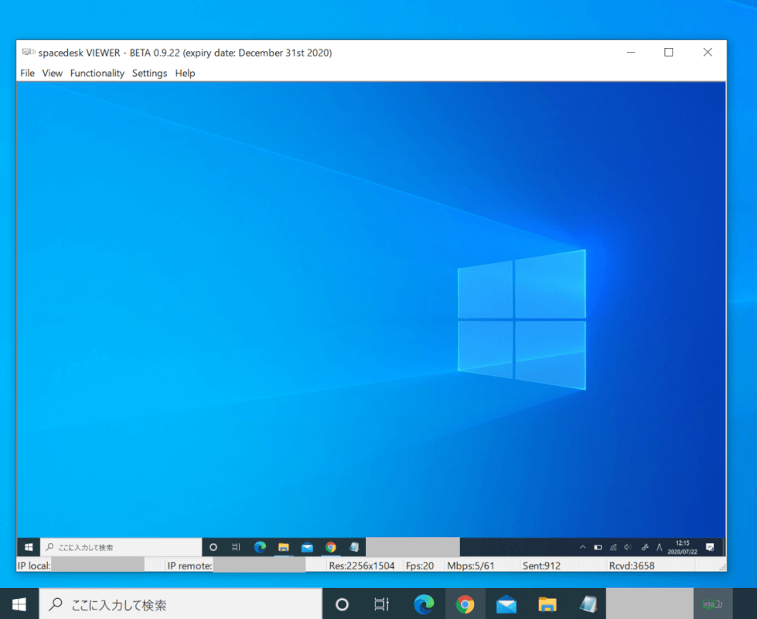757x619 pixels.
Task: Click the green X10 tray icon on host taskbar
Action: tap(713, 604)
